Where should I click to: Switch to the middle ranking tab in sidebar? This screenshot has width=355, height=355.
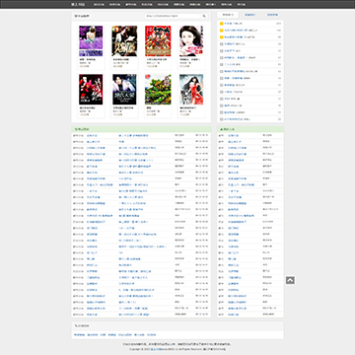coord(249,15)
